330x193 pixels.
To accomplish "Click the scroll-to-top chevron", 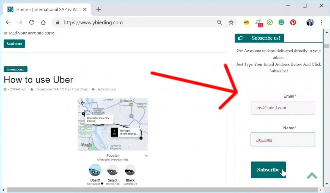I will (312, 175).
